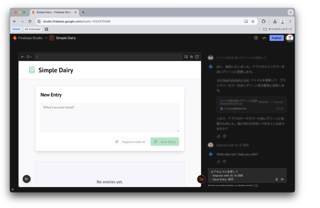The image size is (320, 208).
Task: Click the Simple Dairy app icon in breadcrumb
Action: [x=51, y=38]
